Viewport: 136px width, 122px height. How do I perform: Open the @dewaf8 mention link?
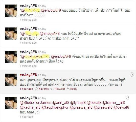click(121, 107)
